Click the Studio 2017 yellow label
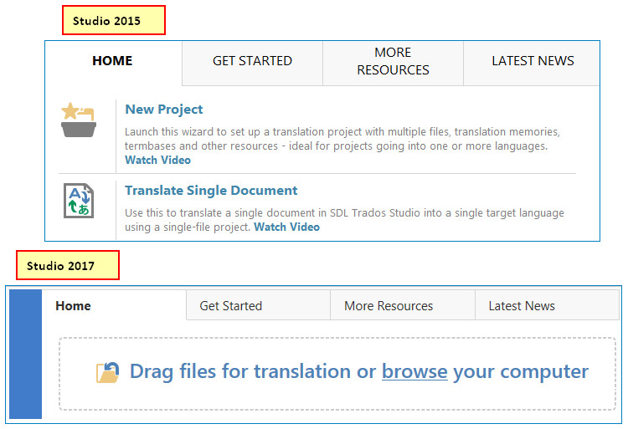This screenshot has height=429, width=628. (x=68, y=266)
